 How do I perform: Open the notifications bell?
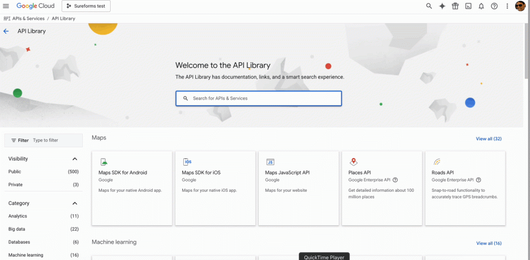(x=481, y=6)
